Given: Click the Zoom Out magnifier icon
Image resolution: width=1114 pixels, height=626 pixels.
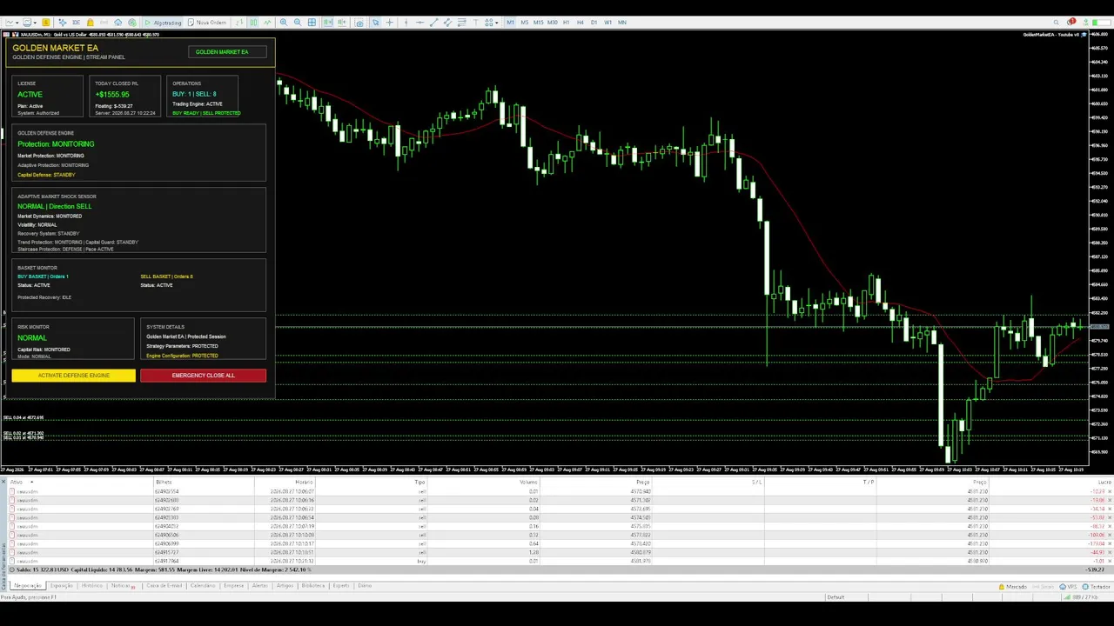Looking at the screenshot, I should click(x=298, y=23).
